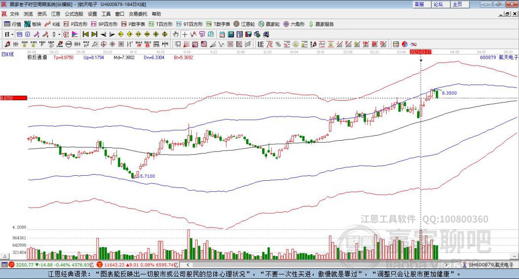Viewport: 519px width, 279px height.
Task: Click the 2023-03-17 date marker
Action: pos(420,52)
